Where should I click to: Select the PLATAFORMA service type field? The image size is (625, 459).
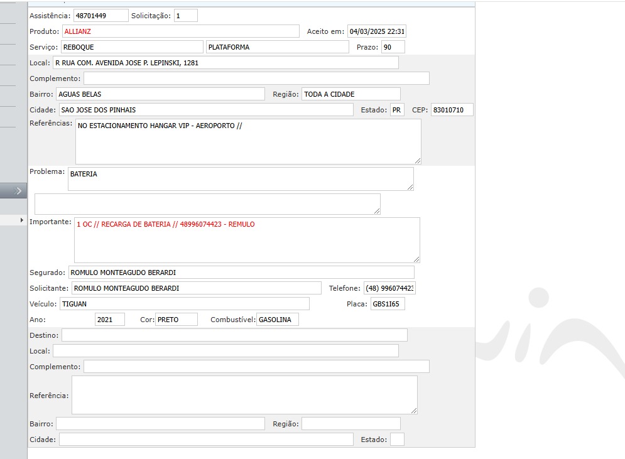point(277,47)
